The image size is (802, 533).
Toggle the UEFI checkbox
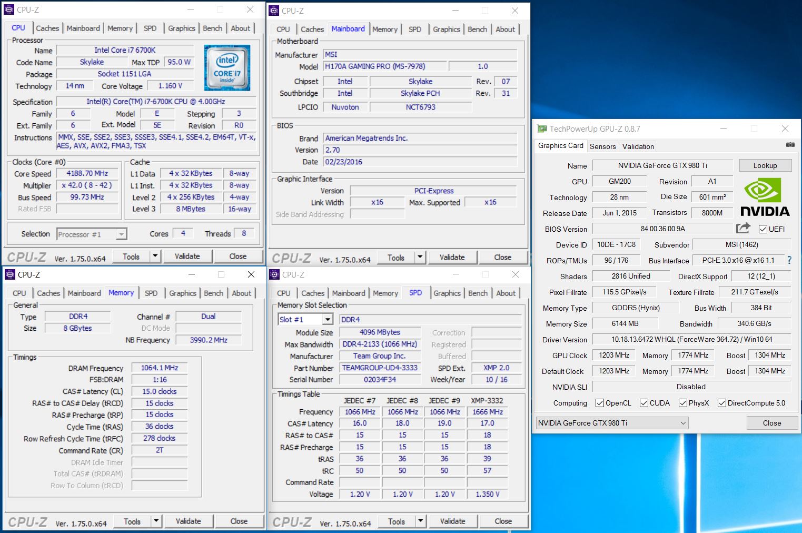[x=763, y=229]
